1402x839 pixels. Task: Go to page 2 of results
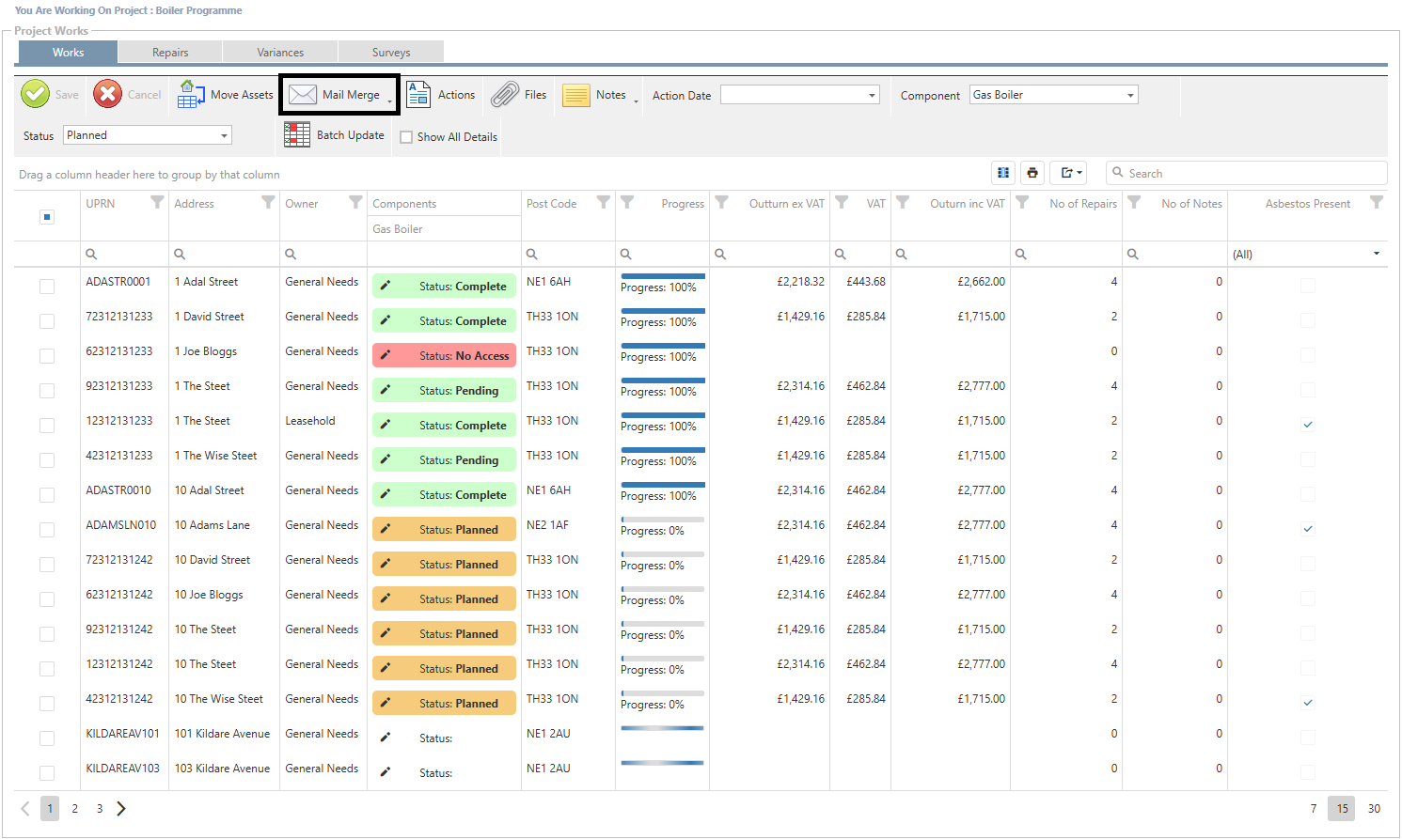pyautogui.click(x=75, y=808)
